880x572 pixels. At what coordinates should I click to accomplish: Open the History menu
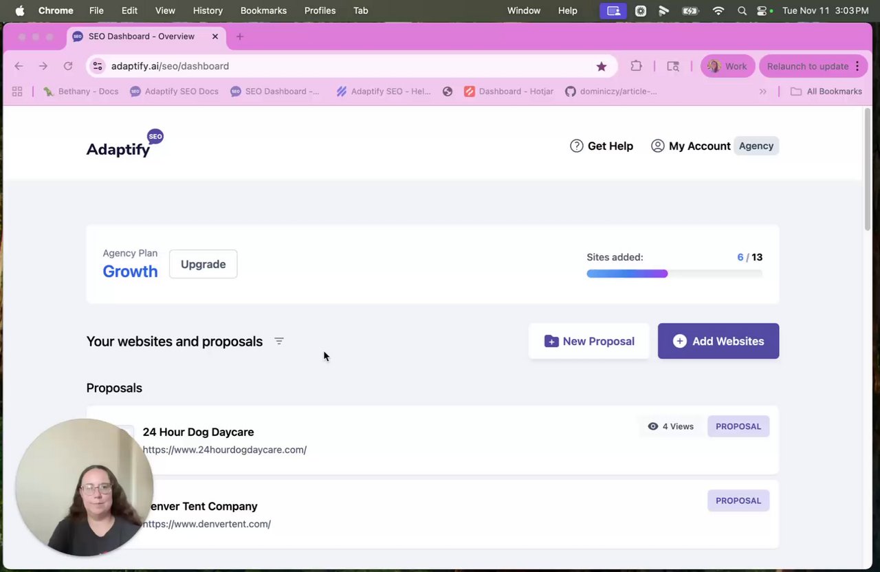tap(208, 10)
